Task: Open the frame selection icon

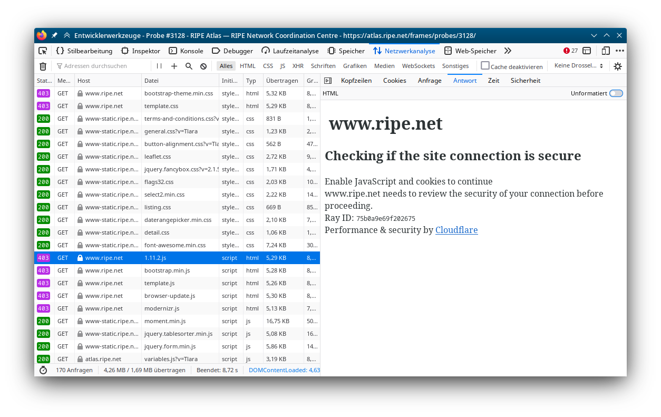Action: (587, 51)
